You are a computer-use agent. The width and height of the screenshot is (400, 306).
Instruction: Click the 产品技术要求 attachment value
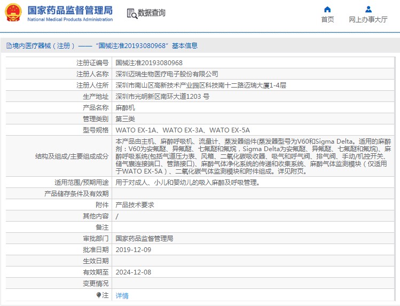pyautogui.click(x=136, y=205)
